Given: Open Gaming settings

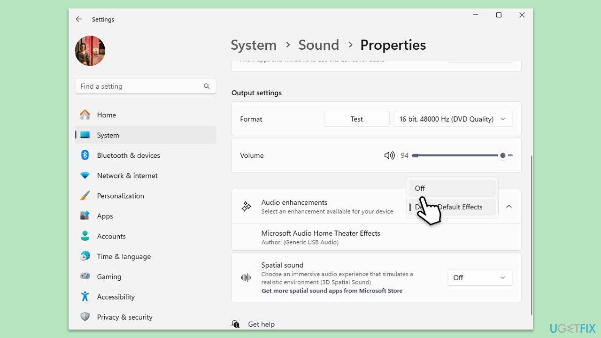Looking at the screenshot, I should pos(146,277).
